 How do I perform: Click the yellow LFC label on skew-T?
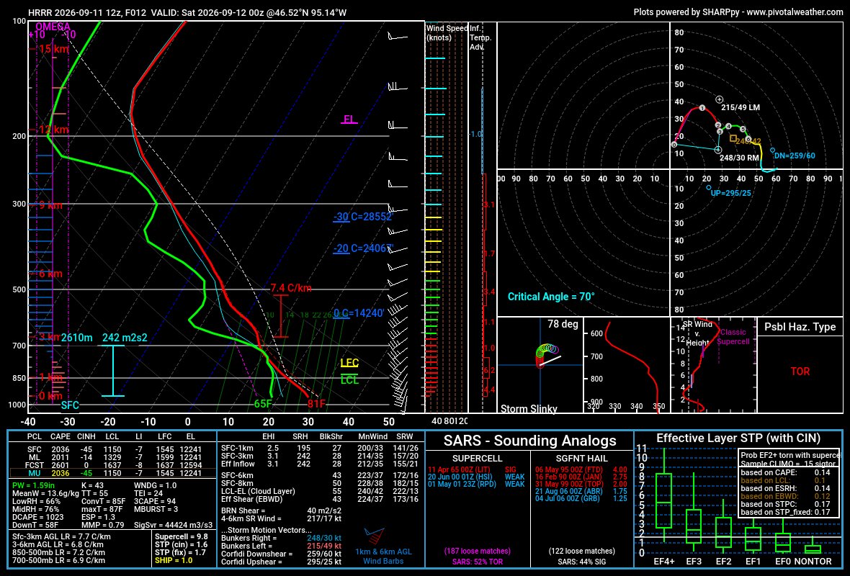349,362
